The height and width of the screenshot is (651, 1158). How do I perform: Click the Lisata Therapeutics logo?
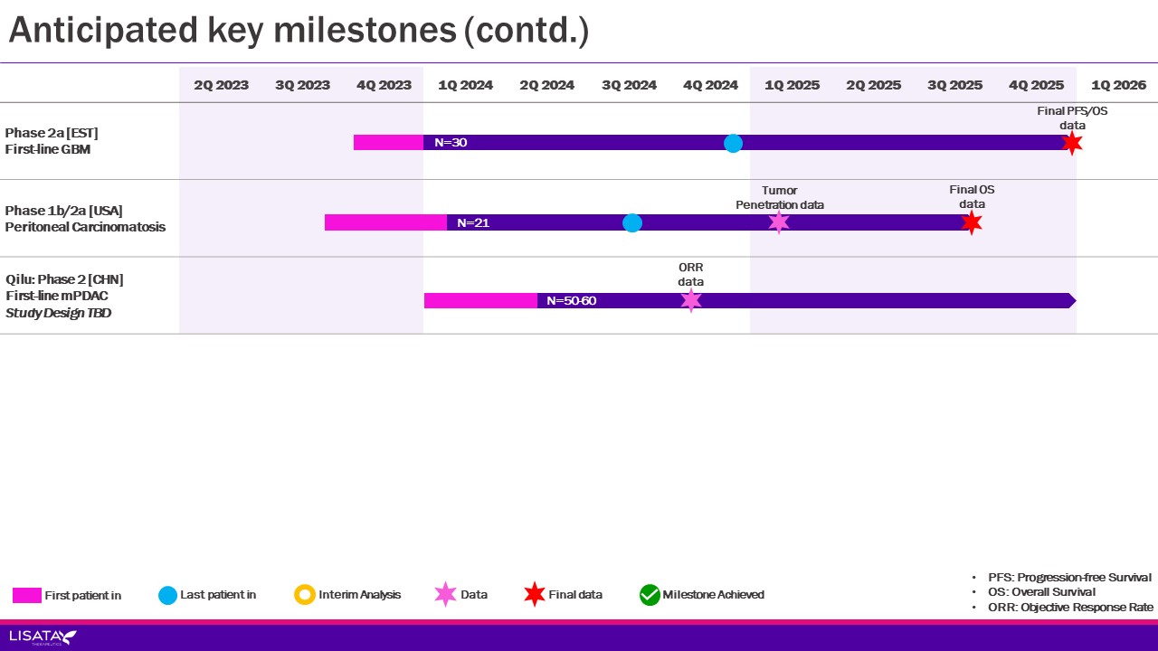coord(43,637)
